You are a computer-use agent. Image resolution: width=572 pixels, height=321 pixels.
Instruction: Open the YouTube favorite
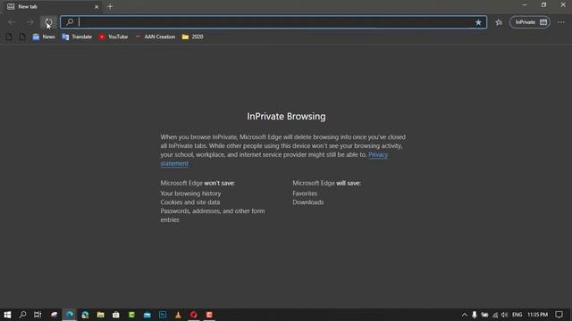(x=114, y=37)
